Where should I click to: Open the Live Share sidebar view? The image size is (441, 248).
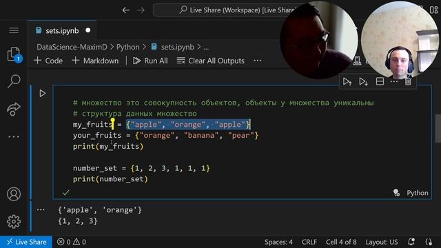14,109
